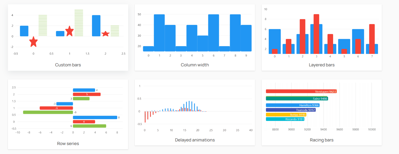Click the Delayed animations title

[x=195, y=140]
